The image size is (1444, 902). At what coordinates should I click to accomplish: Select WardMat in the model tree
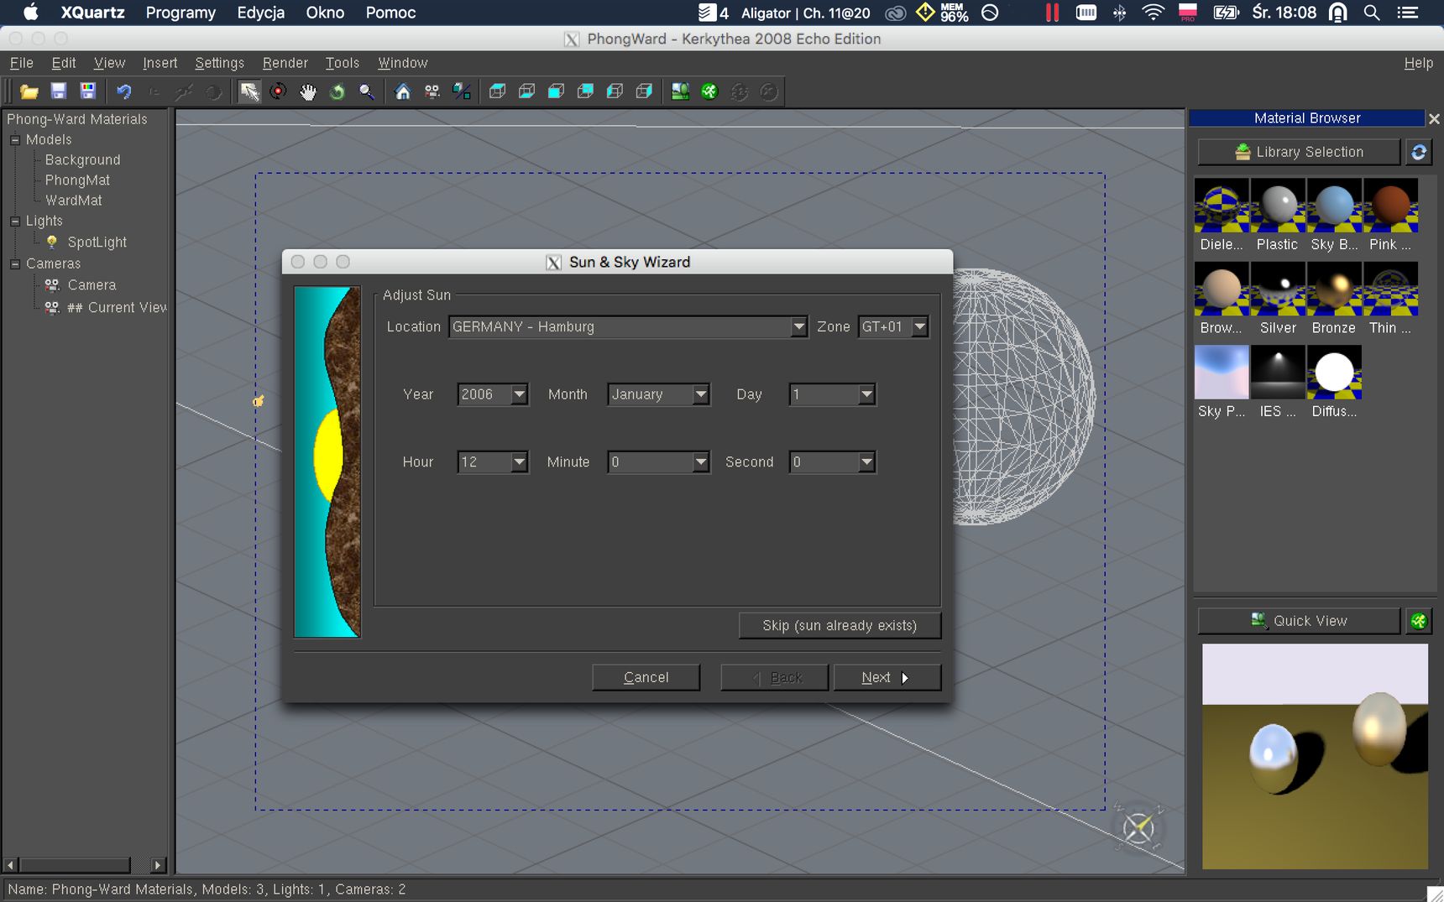[74, 201]
